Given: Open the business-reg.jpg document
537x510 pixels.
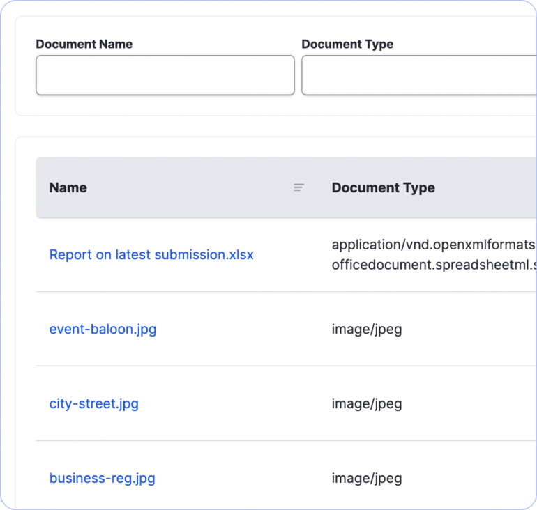Looking at the screenshot, I should tap(102, 478).
